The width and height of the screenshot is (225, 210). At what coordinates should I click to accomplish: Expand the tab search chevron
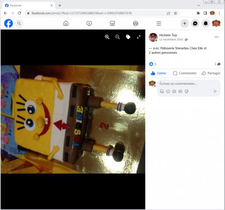(199, 5)
